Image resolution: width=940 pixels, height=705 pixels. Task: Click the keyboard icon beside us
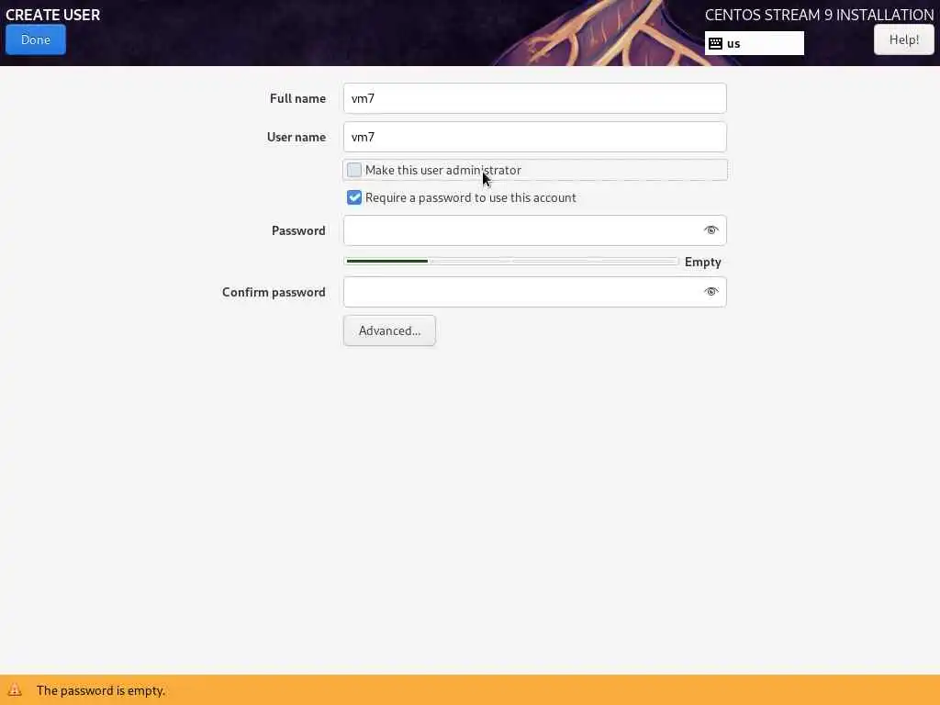(x=715, y=43)
